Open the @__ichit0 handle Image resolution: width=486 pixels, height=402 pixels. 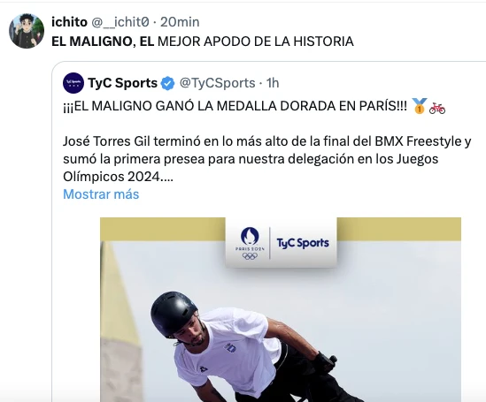[x=120, y=22]
